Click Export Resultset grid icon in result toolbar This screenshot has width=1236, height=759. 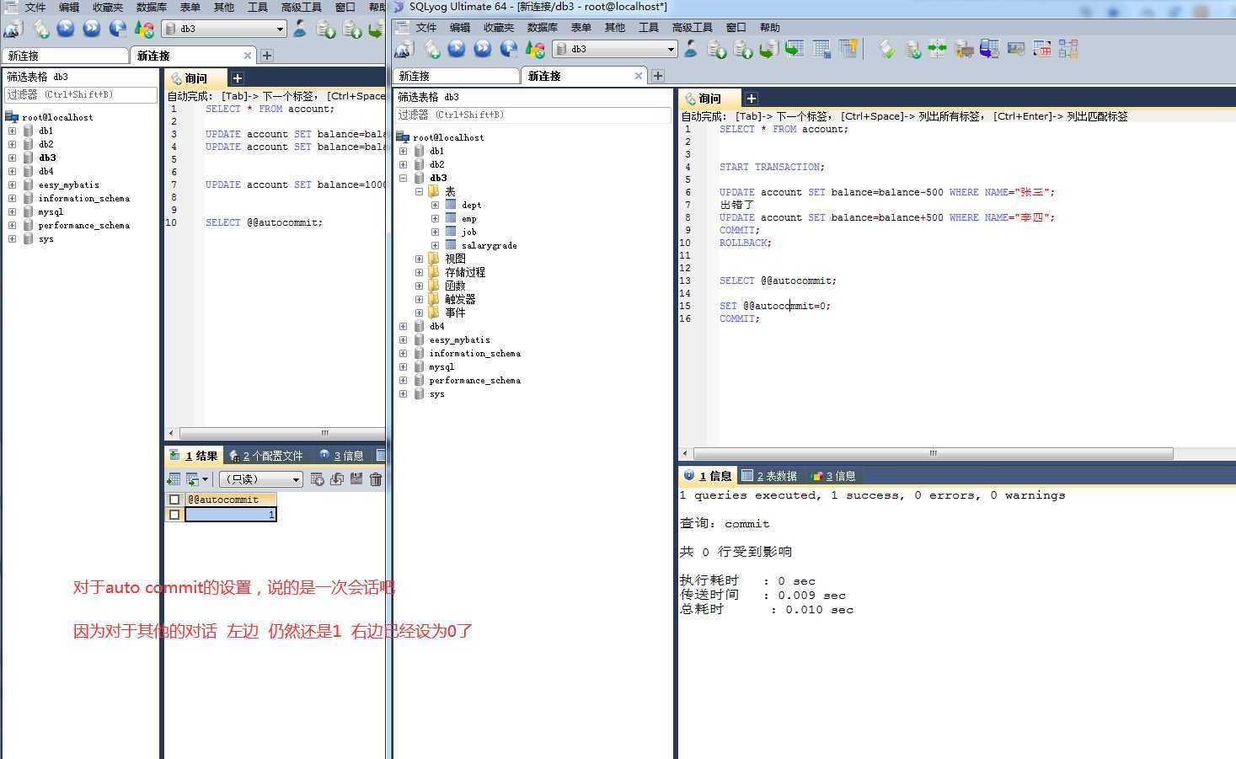pyautogui.click(x=174, y=479)
